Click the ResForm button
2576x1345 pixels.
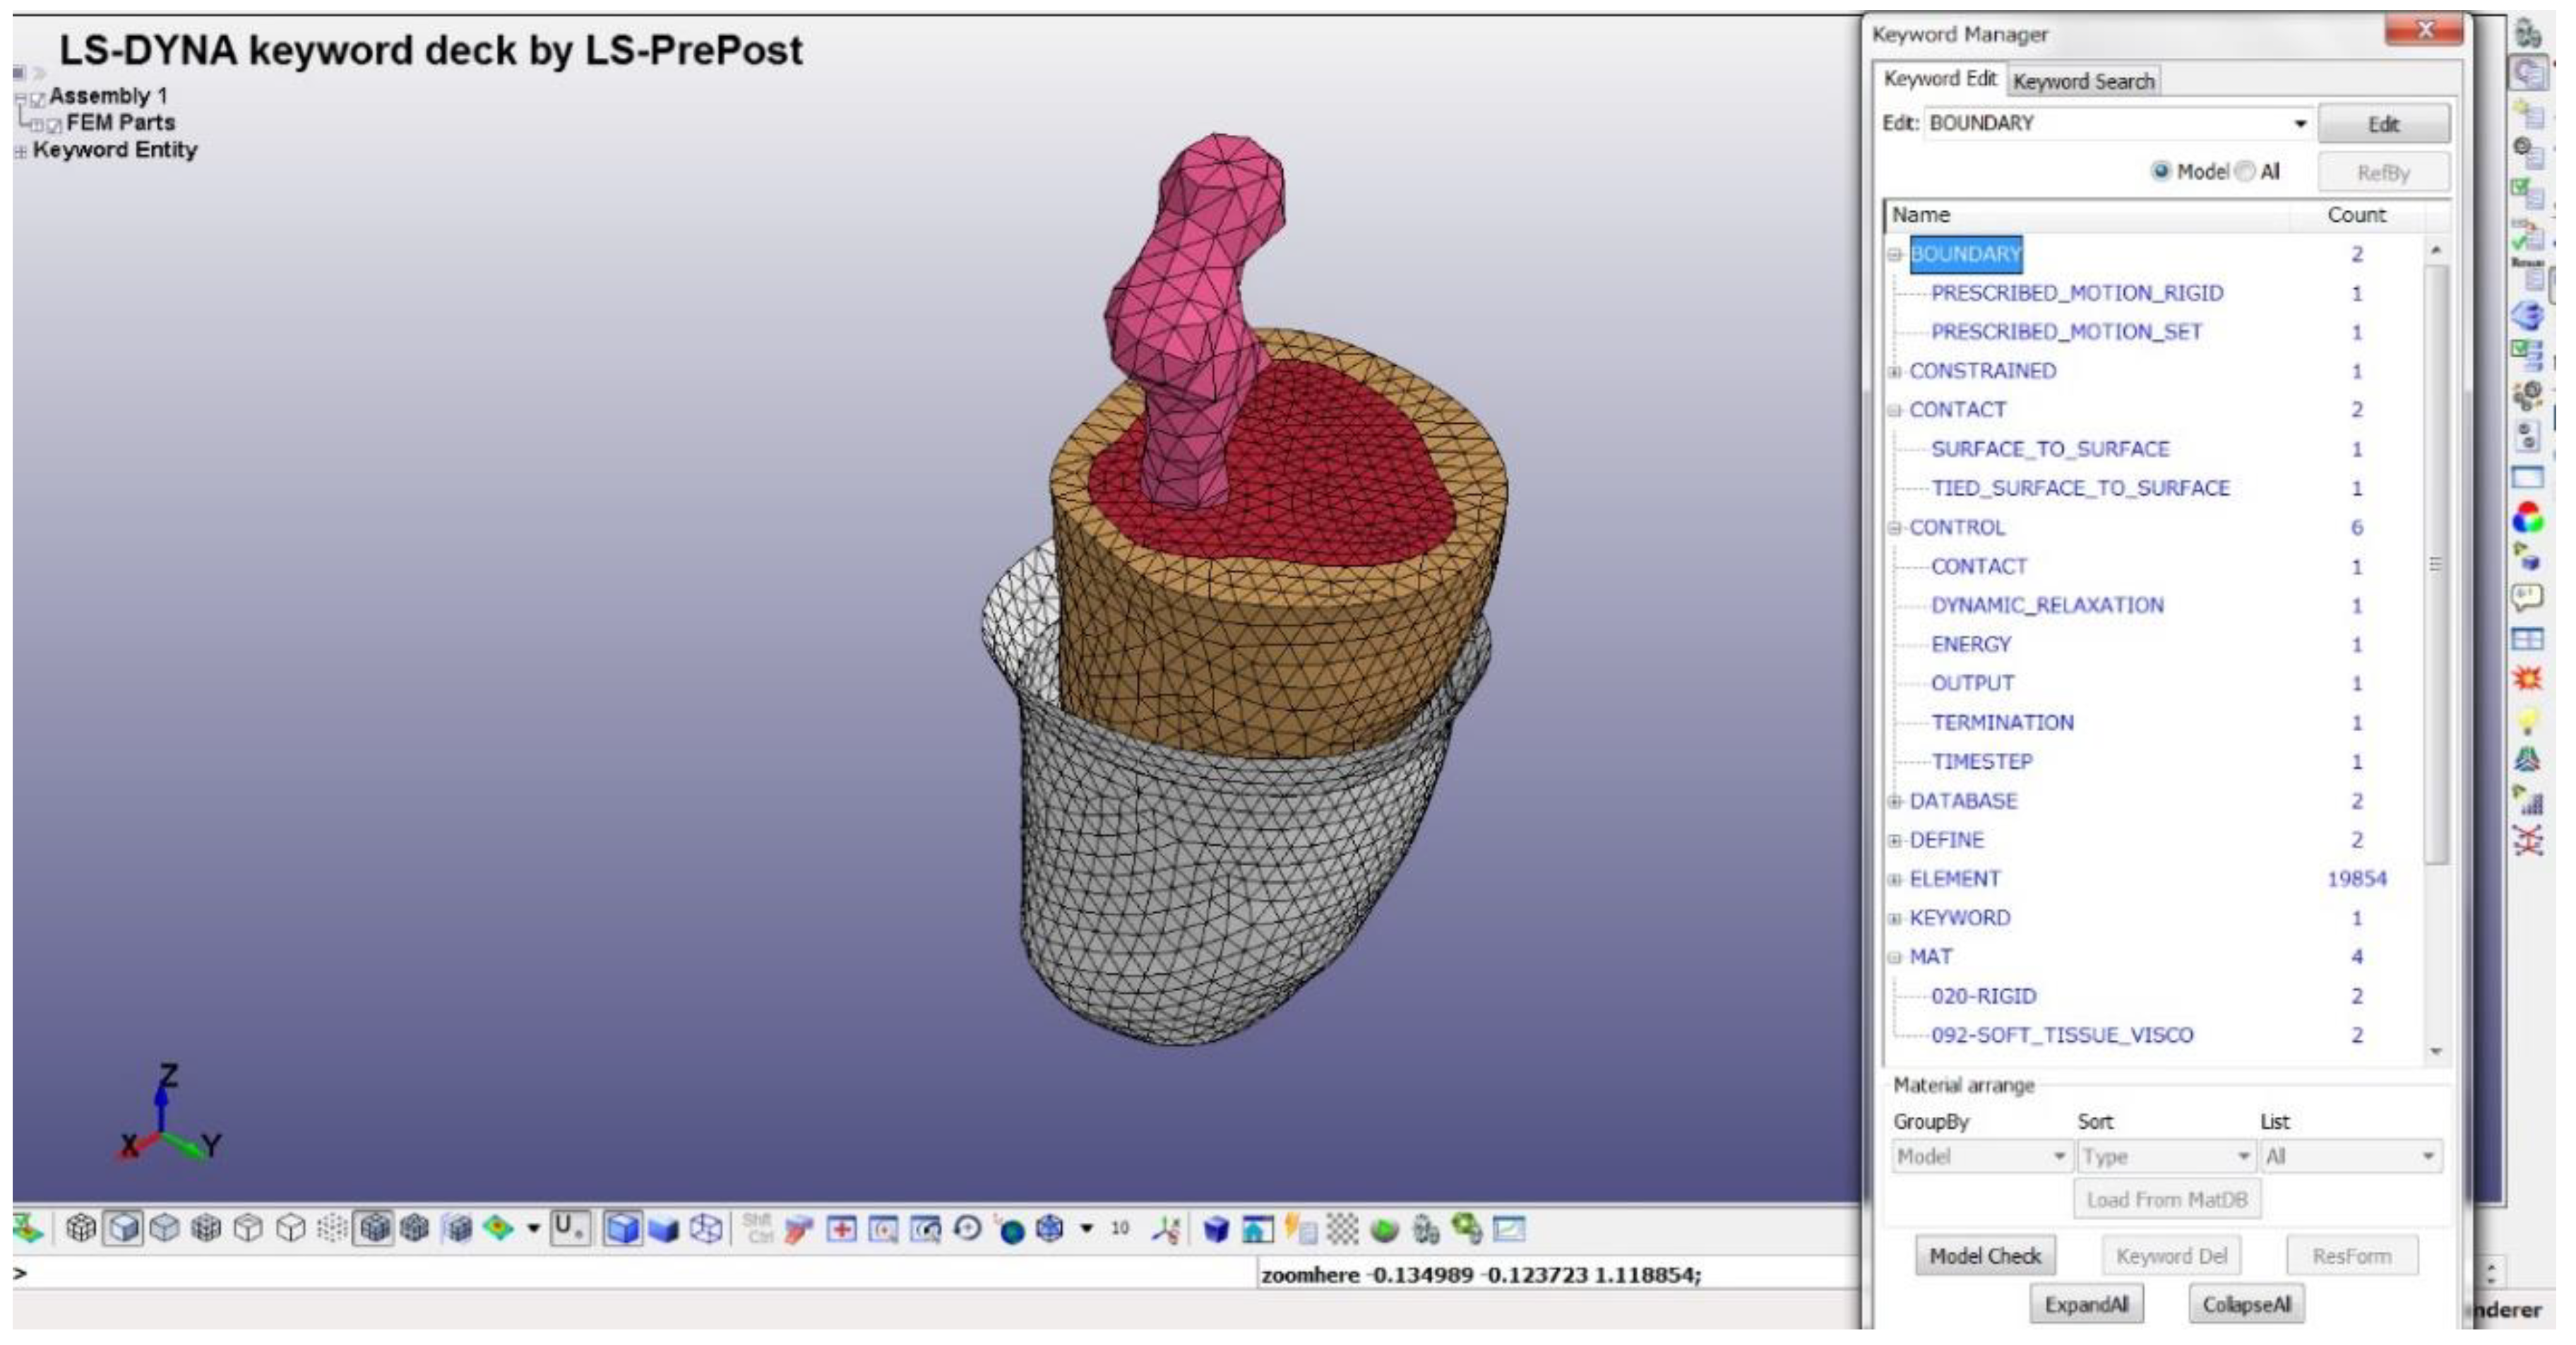coord(2352,1256)
